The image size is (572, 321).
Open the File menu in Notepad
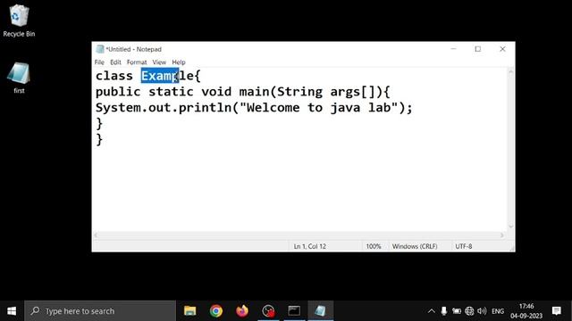(99, 62)
